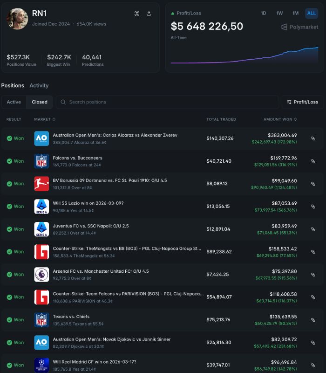Viewport: 326px width, 373px height.
Task: Open link icon for Team Falcons vs PARIVISION row
Action: (313, 297)
